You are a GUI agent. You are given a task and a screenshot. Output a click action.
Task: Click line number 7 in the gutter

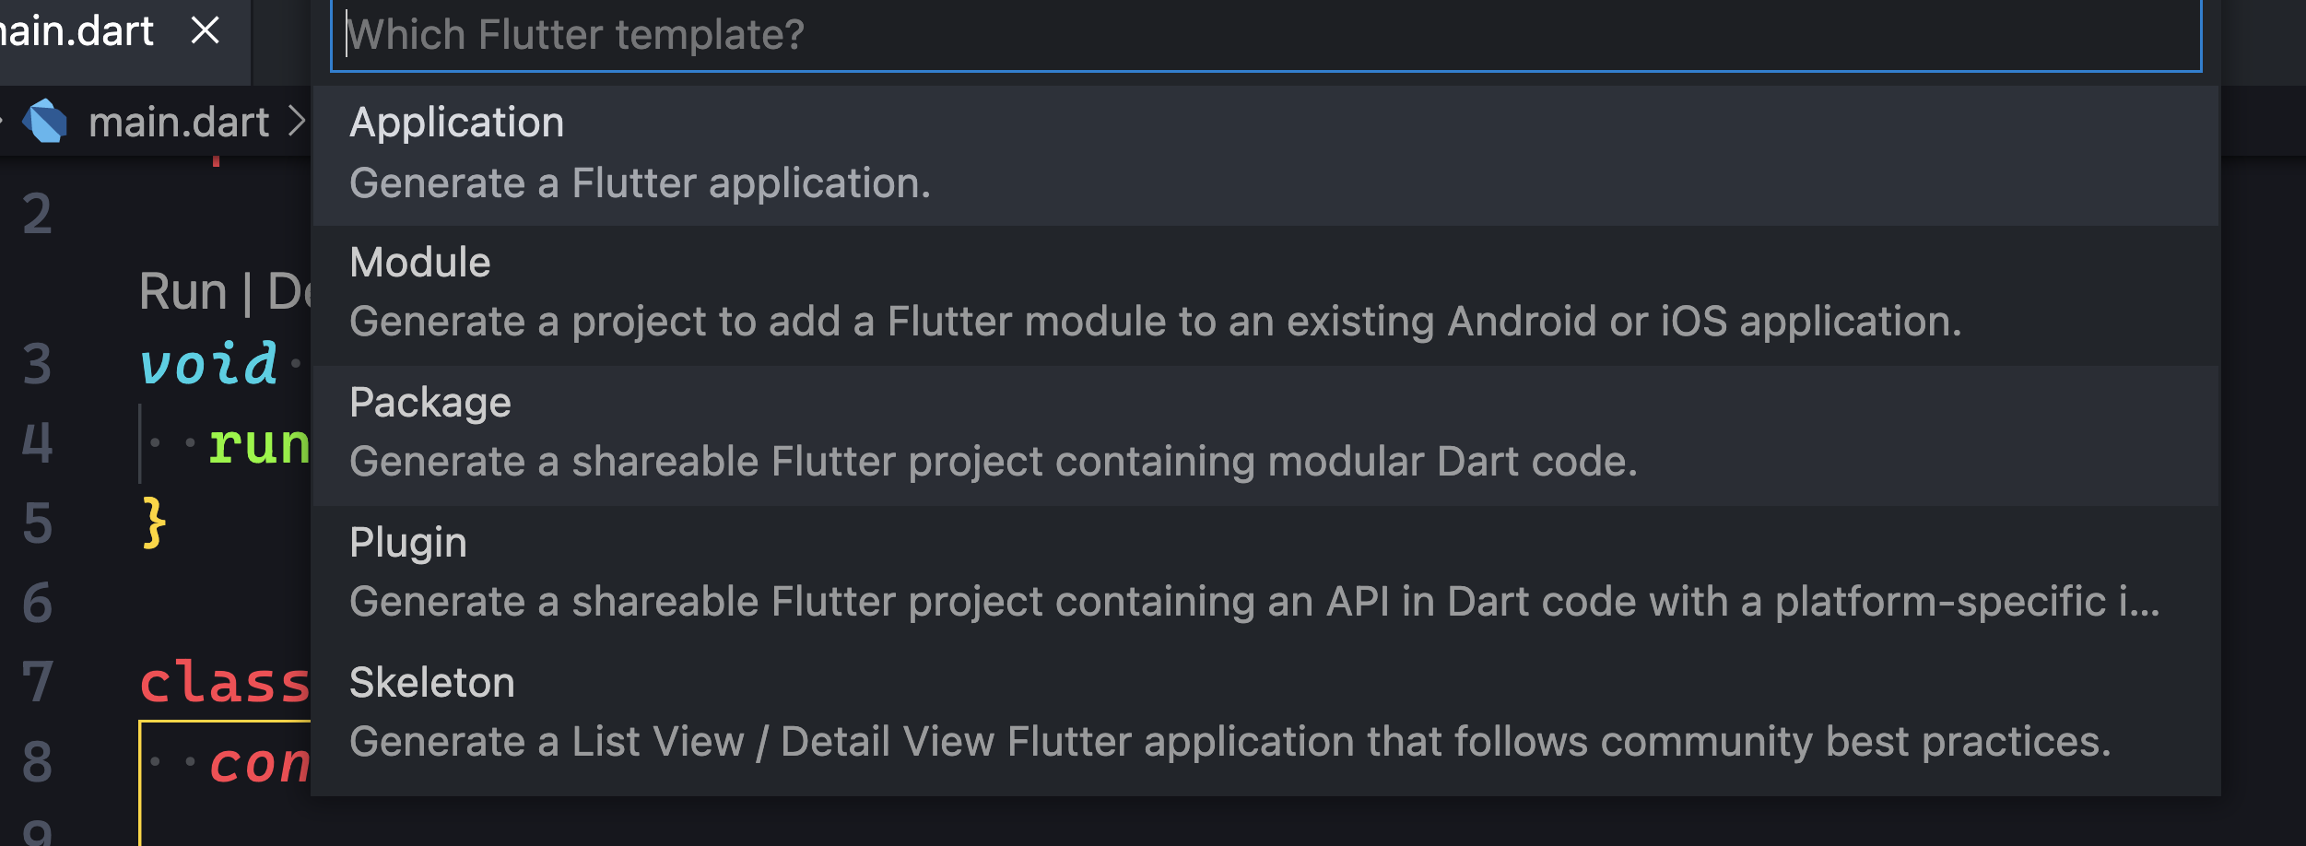37,683
